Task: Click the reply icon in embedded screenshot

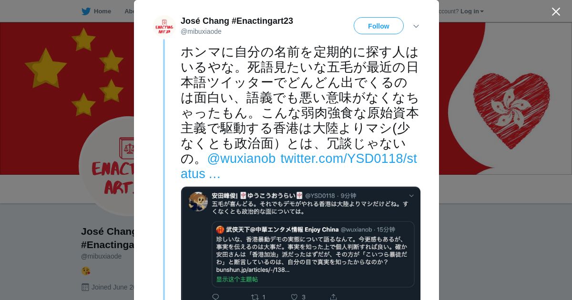Action: point(215,297)
